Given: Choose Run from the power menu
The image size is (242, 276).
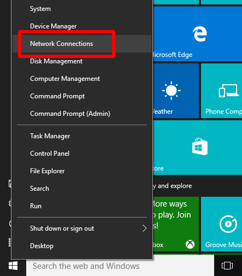Looking at the screenshot, I should 82,206.
